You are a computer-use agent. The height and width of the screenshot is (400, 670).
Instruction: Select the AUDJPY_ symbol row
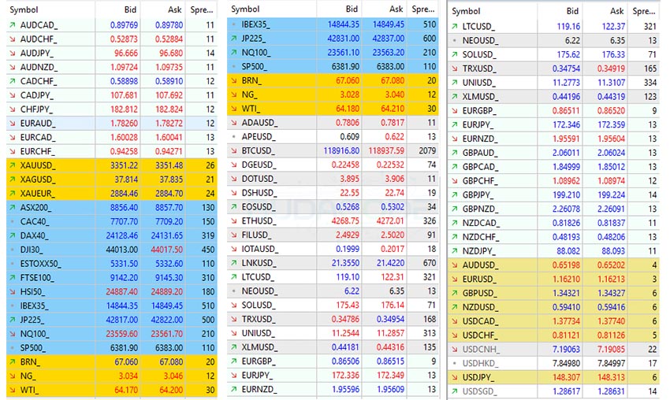(x=112, y=54)
